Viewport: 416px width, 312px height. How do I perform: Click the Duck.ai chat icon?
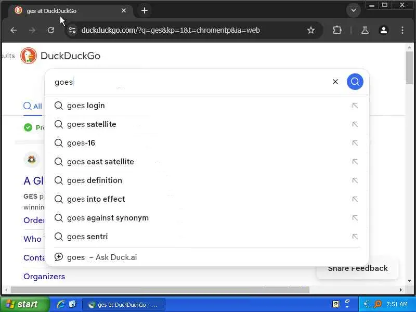point(59,257)
